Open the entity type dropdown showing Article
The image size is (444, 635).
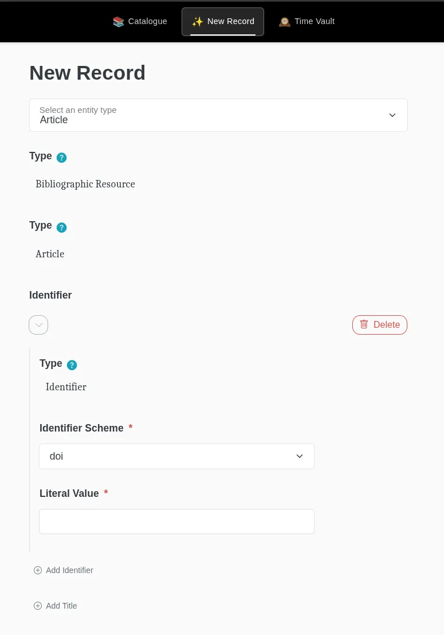pyautogui.click(x=218, y=115)
